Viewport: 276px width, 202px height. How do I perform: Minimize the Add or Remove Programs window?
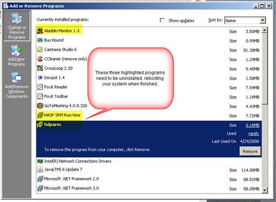point(256,6)
